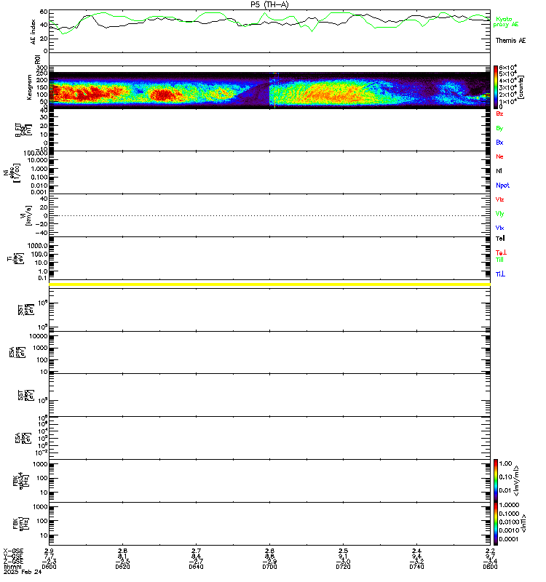The height and width of the screenshot is (582, 546).
Task: Select the blue 'Bx' legend label
Action: pos(499,142)
